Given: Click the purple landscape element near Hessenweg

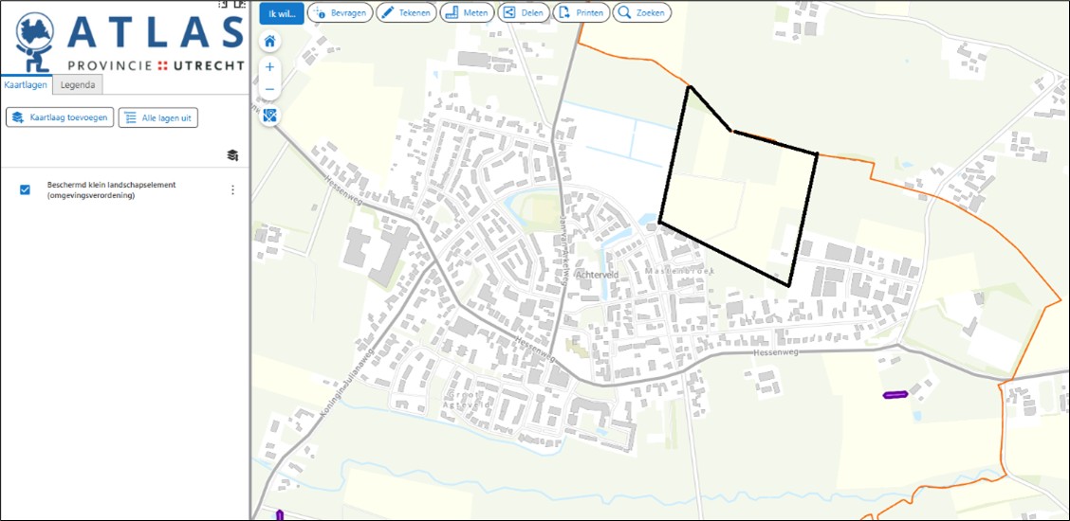Looking at the screenshot, I should (x=895, y=394).
